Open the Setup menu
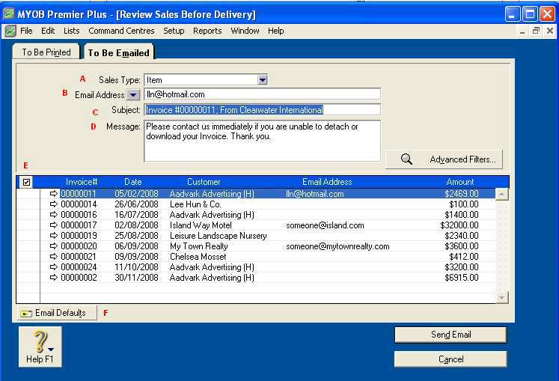 [174, 31]
